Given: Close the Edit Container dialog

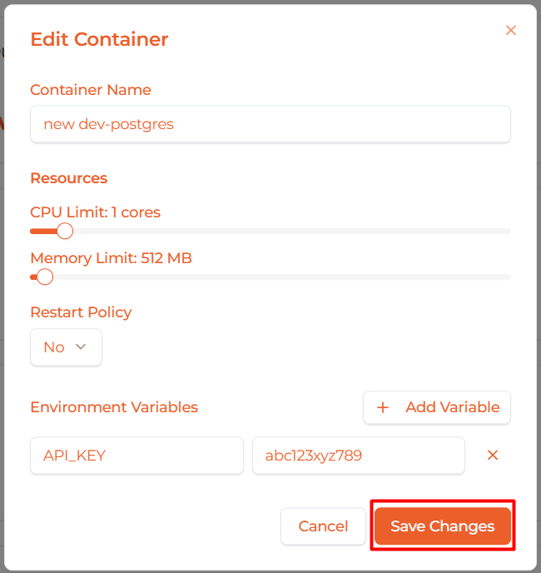Looking at the screenshot, I should (x=511, y=31).
